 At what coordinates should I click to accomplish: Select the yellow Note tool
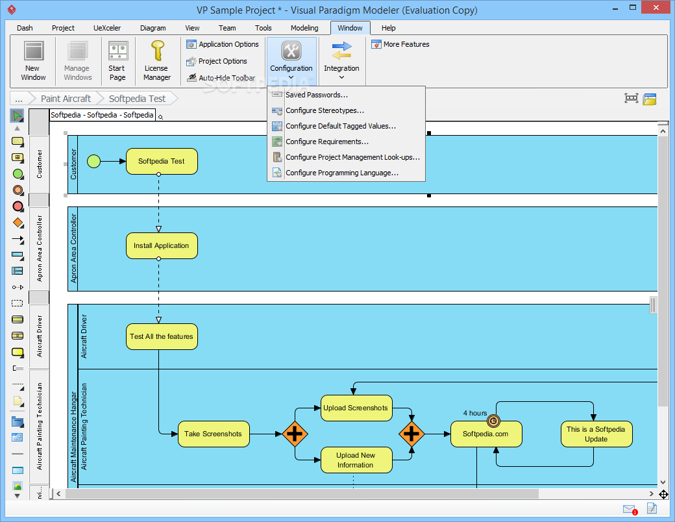(x=18, y=401)
